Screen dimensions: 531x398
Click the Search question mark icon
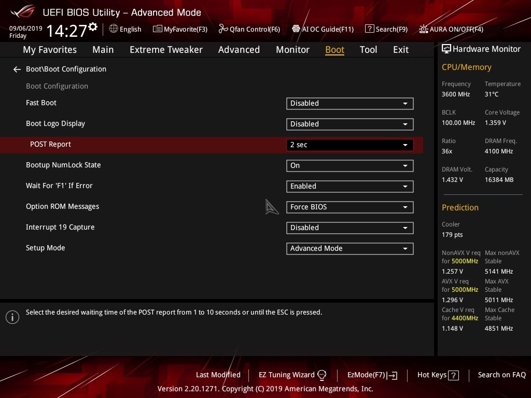coord(369,29)
